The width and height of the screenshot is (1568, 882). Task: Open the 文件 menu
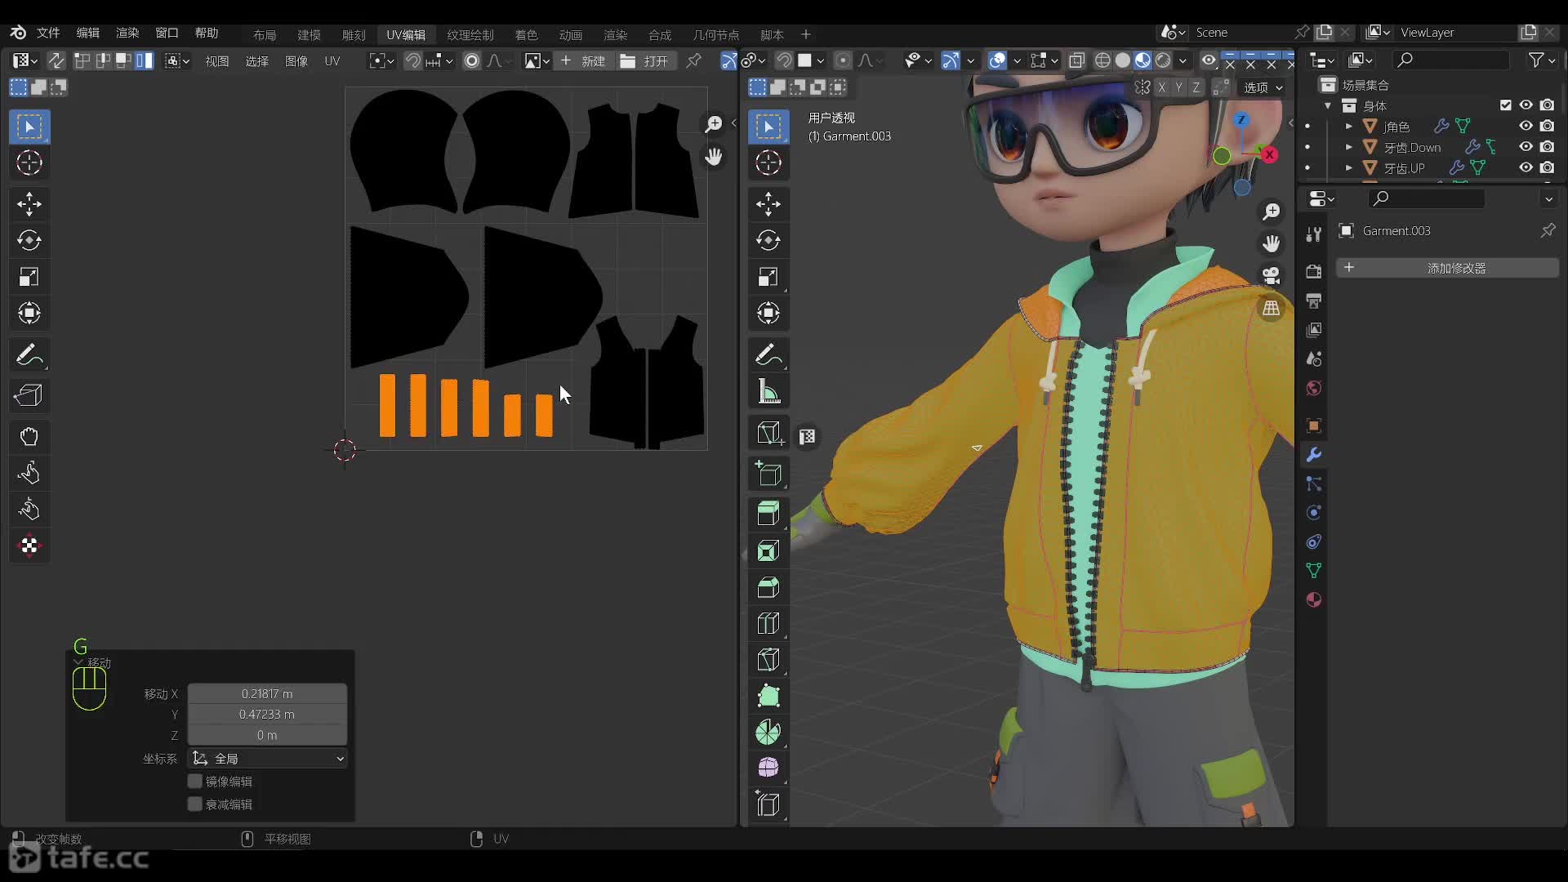tap(48, 33)
